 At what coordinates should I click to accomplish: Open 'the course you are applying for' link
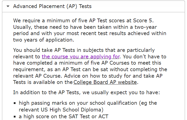point(81,57)
